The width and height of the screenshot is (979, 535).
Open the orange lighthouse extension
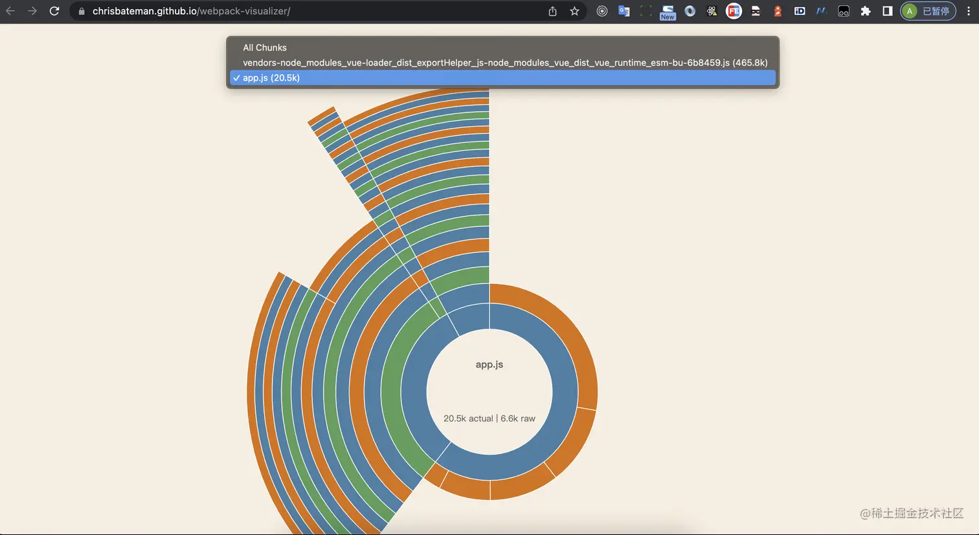coord(778,11)
